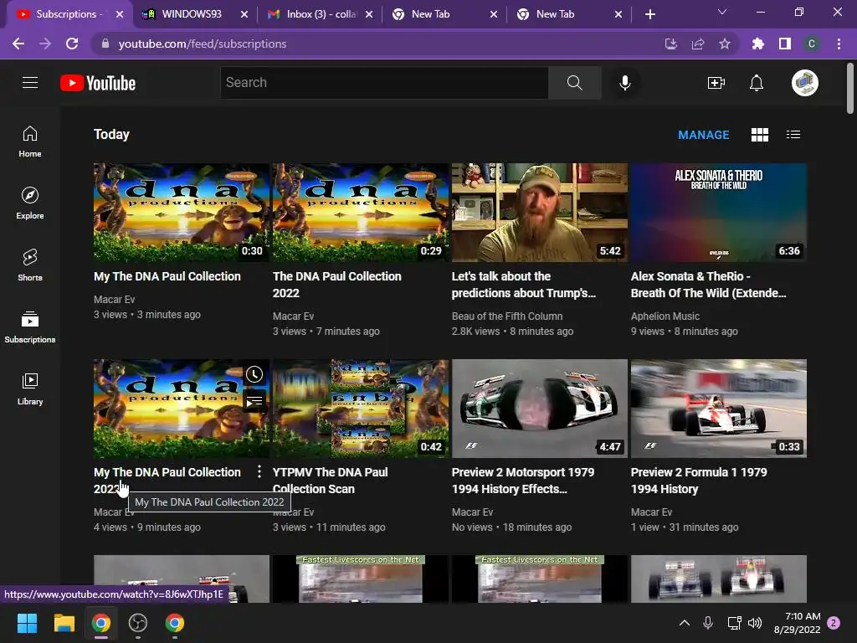Screen dimensions: 857x643
Task: Open the Create video icon
Action: tap(716, 83)
